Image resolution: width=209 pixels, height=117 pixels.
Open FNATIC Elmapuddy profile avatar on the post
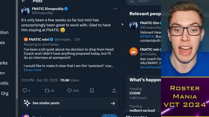point(25,11)
